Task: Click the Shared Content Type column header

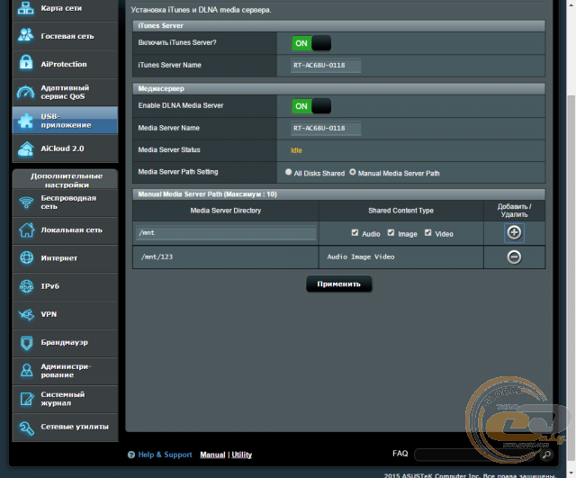Action: click(x=400, y=211)
